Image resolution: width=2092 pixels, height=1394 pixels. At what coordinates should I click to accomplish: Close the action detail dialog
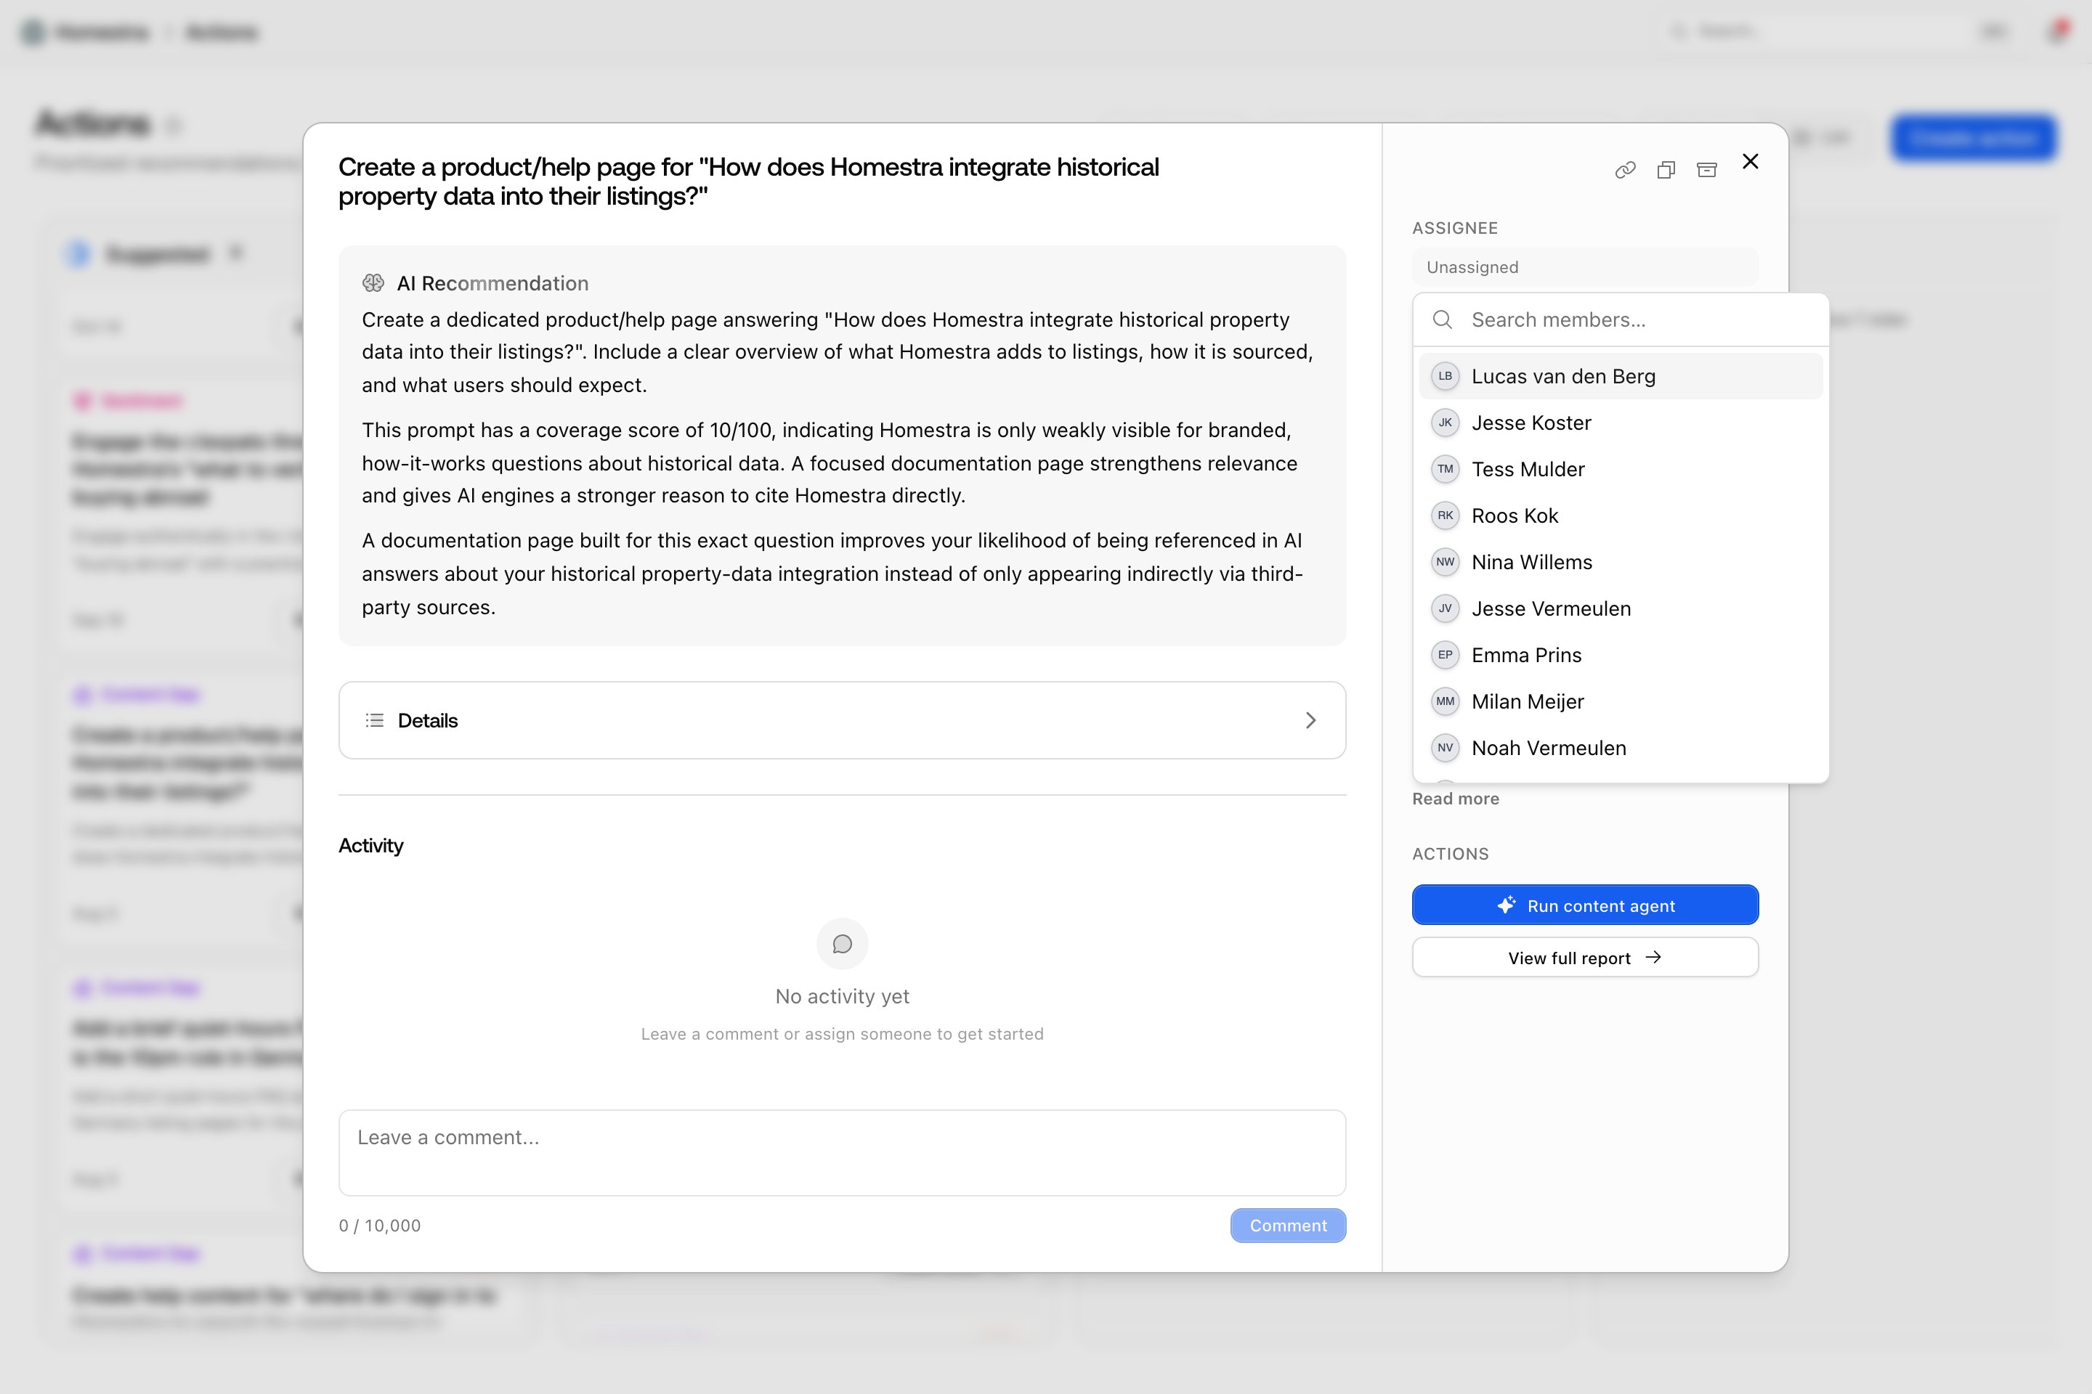pos(1751,161)
